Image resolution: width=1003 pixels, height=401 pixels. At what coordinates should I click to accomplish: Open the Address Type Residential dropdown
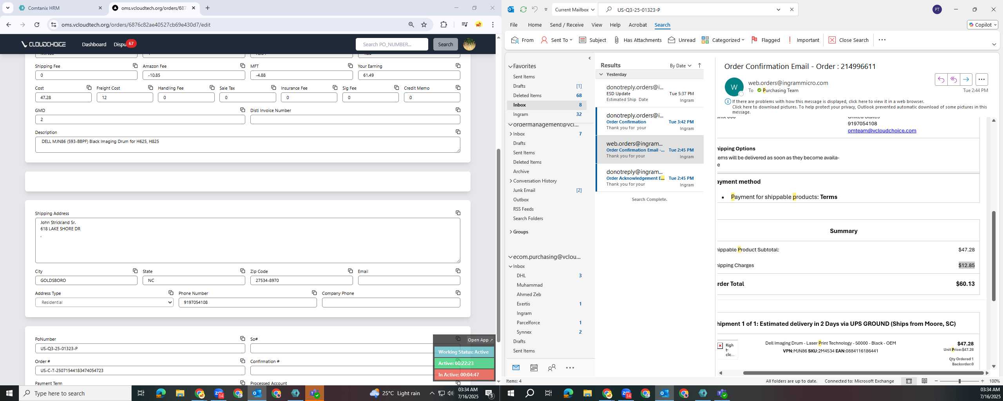click(104, 302)
